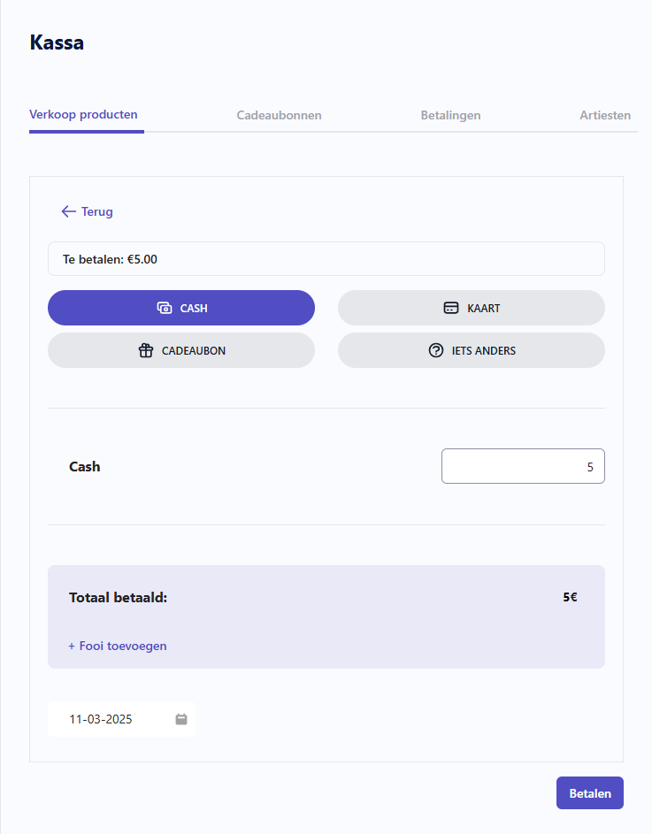Select the Artiesten tab
The image size is (652, 834).
coord(605,115)
